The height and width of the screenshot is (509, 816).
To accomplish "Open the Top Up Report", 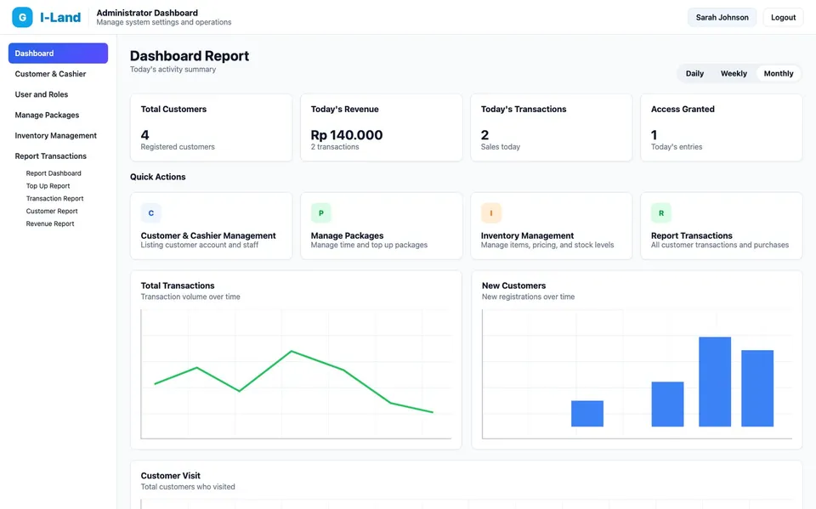I will pyautogui.click(x=48, y=186).
